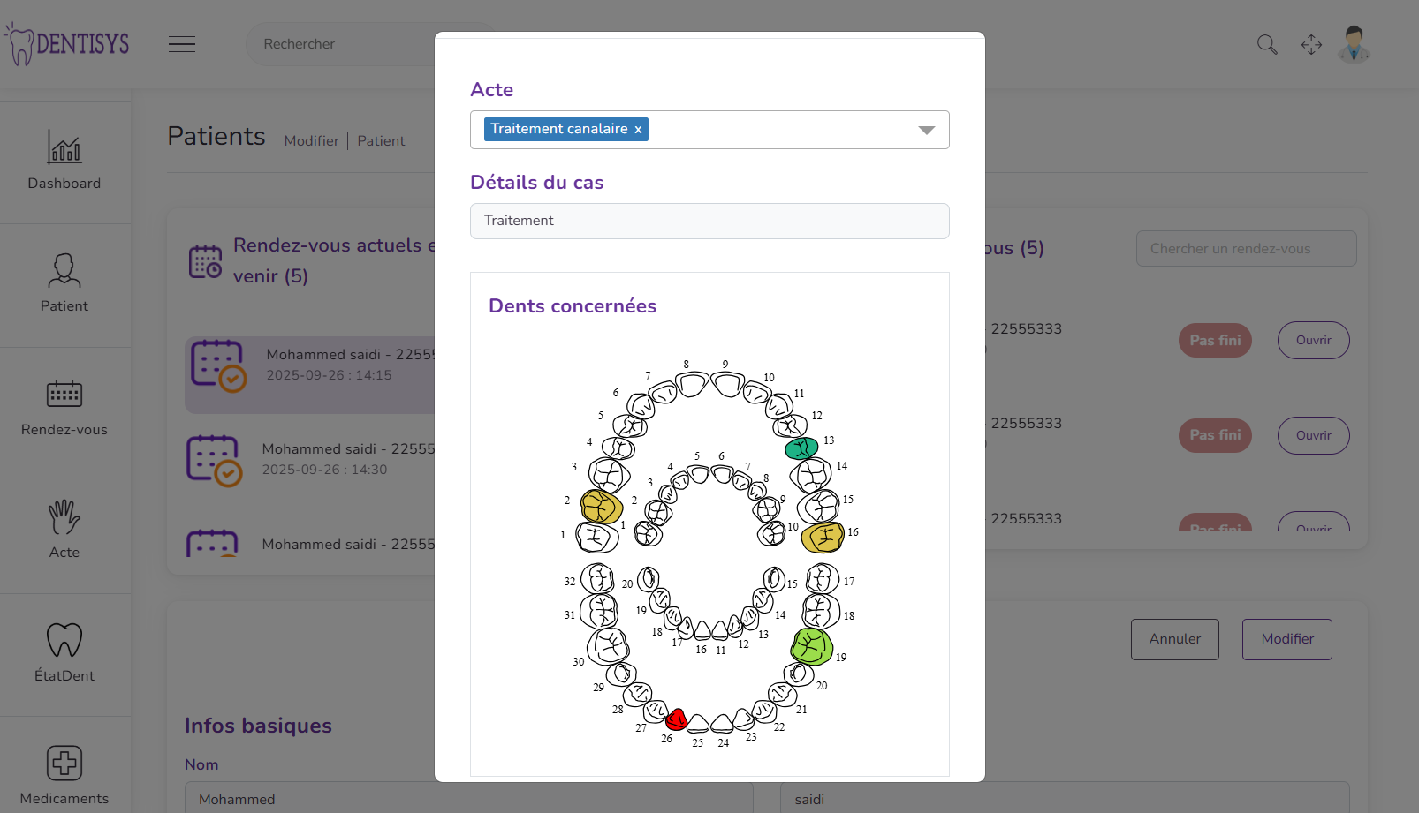Viewport: 1419px width, 813px height.
Task: Deselect the red-highlighted tooth 26
Action: 676,719
